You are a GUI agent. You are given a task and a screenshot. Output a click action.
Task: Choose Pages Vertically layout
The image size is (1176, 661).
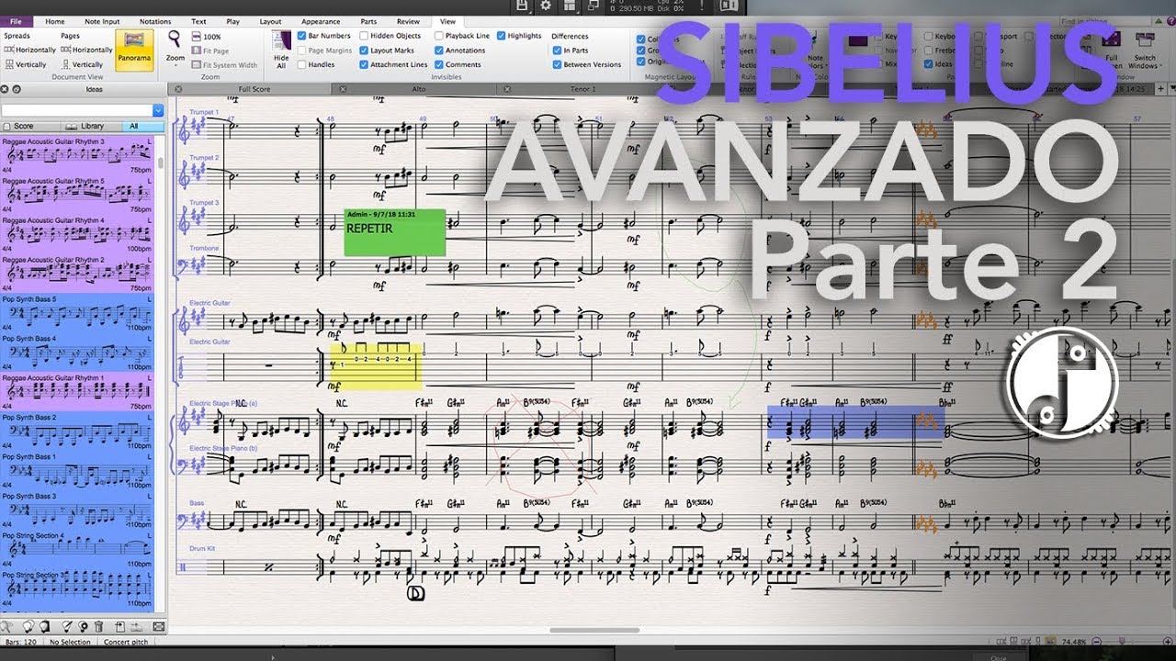(x=83, y=64)
